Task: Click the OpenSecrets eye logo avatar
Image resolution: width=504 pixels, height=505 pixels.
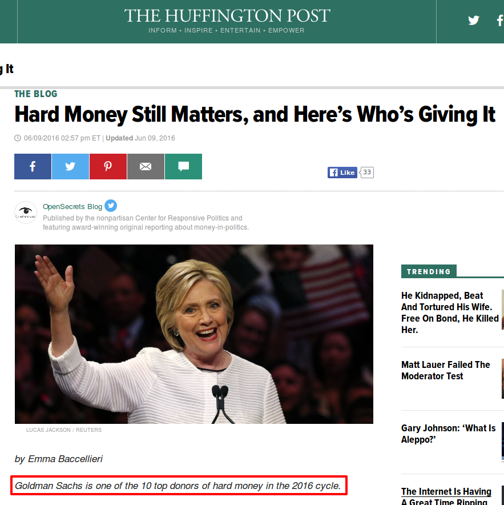Action: pos(26,213)
